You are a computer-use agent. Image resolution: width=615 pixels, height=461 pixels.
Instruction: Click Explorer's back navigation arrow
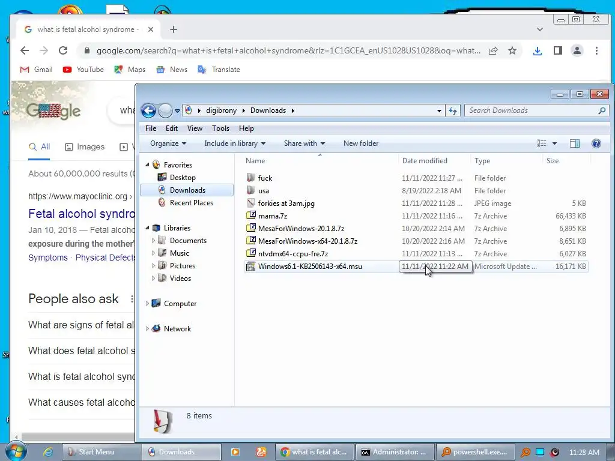[149, 110]
